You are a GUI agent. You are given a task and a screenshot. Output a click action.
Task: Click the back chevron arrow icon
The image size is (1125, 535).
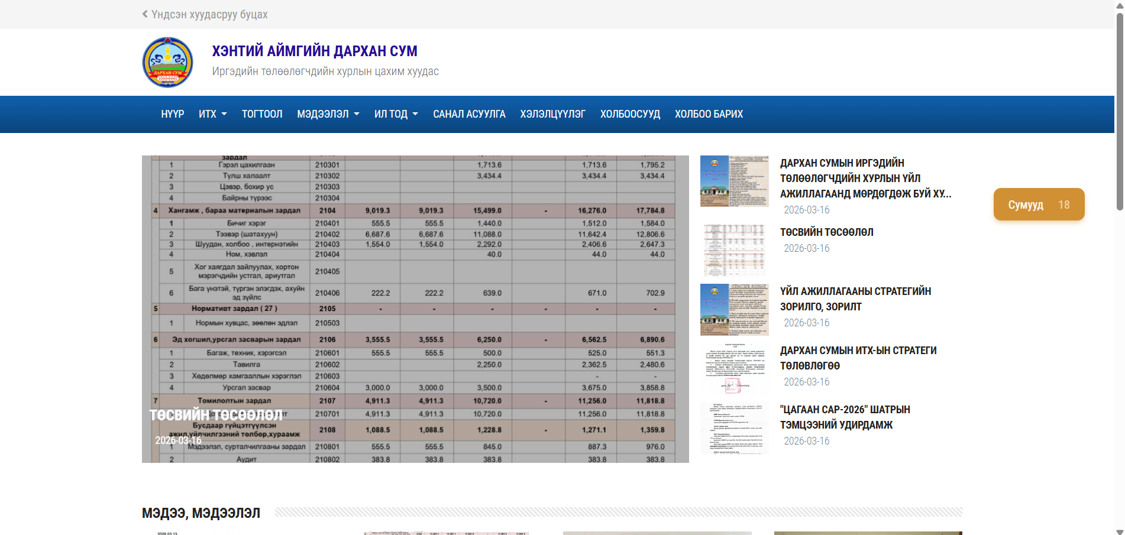[x=145, y=14]
